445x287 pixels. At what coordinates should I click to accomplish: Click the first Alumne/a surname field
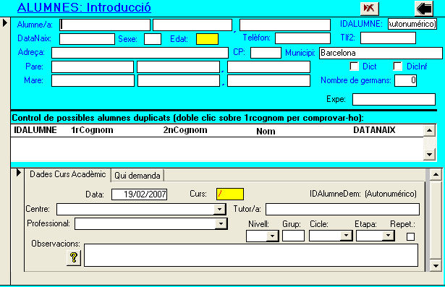point(105,25)
